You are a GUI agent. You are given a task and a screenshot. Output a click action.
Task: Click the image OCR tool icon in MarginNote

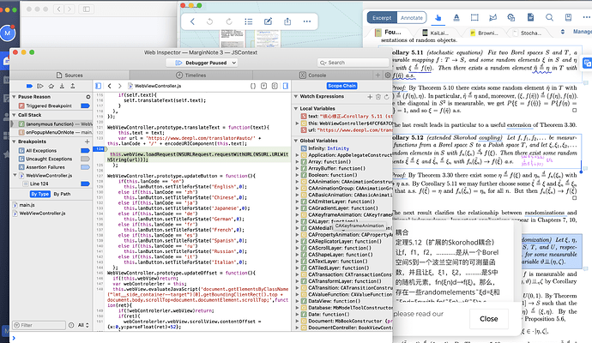pyautogui.click(x=511, y=17)
